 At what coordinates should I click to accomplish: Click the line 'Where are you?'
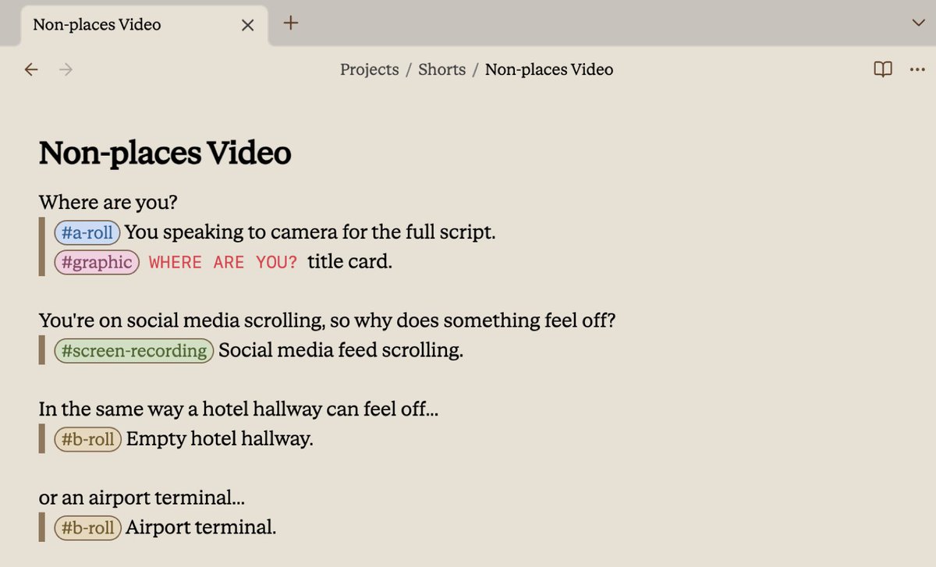tap(108, 203)
